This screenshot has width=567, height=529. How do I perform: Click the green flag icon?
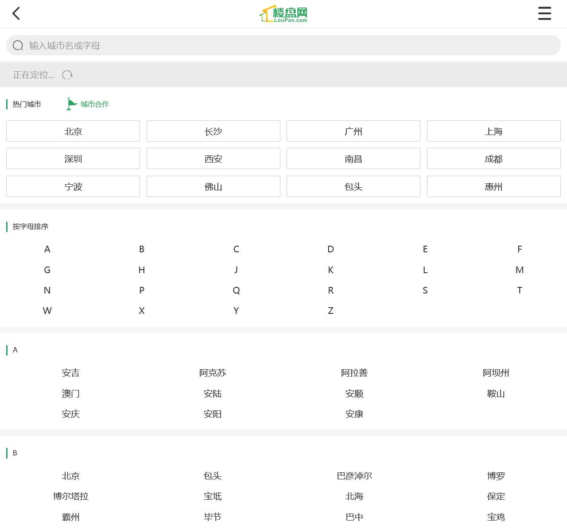pyautogui.click(x=71, y=104)
